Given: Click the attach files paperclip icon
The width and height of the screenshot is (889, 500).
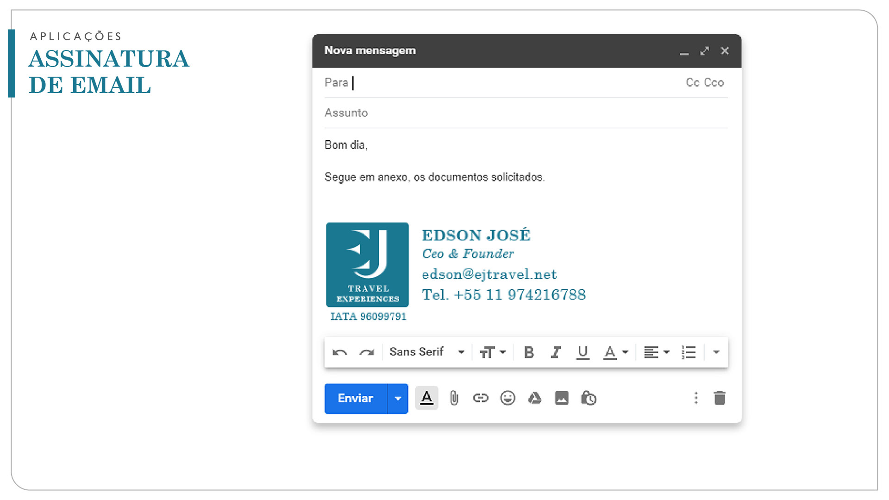Looking at the screenshot, I should click(x=454, y=398).
